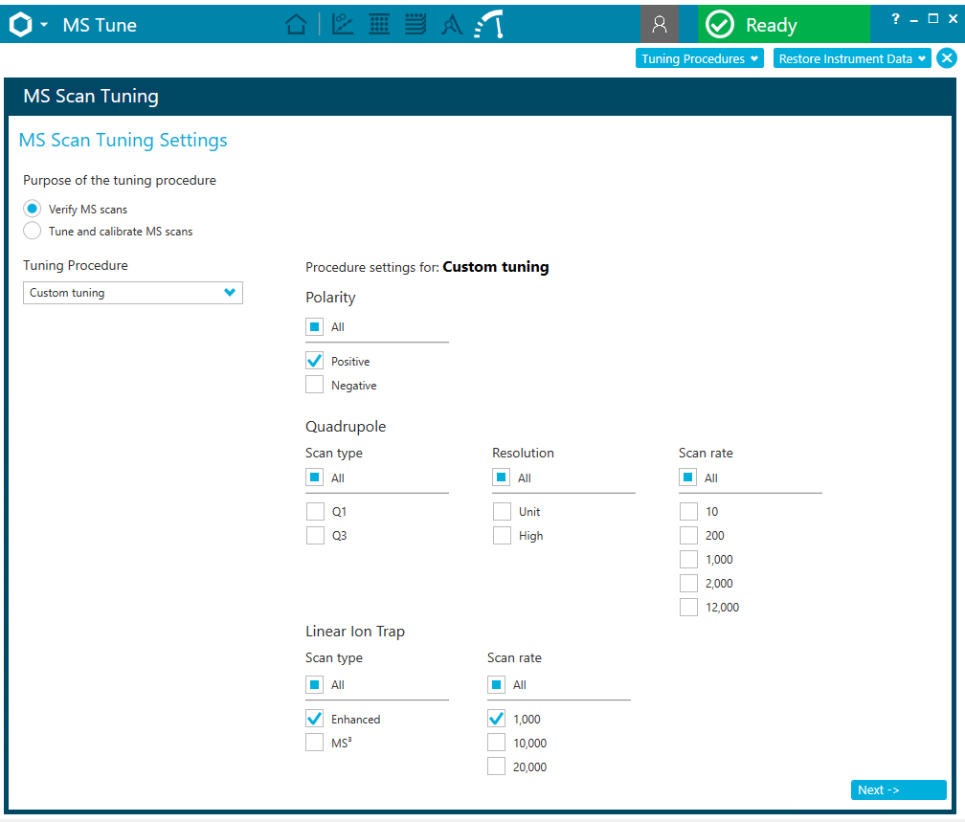The width and height of the screenshot is (965, 822).
Task: Click the help question mark
Action: (x=895, y=19)
